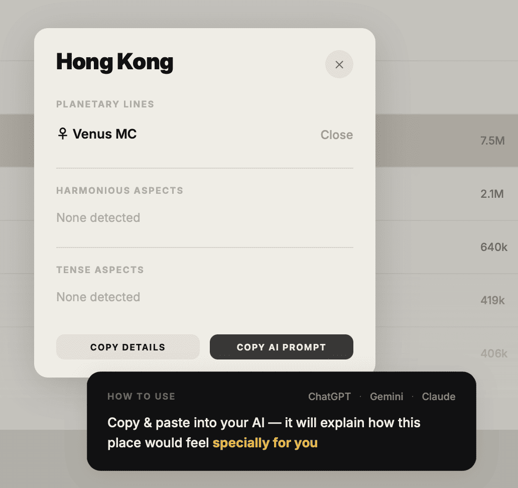Copy details with the COPY DETAILS button
The height and width of the screenshot is (488, 518).
128,347
